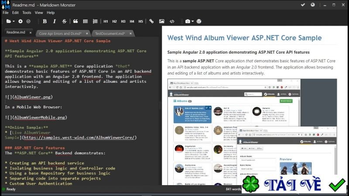
Task: Click the Album Viewer screenshot in preview
Action: coord(252,132)
